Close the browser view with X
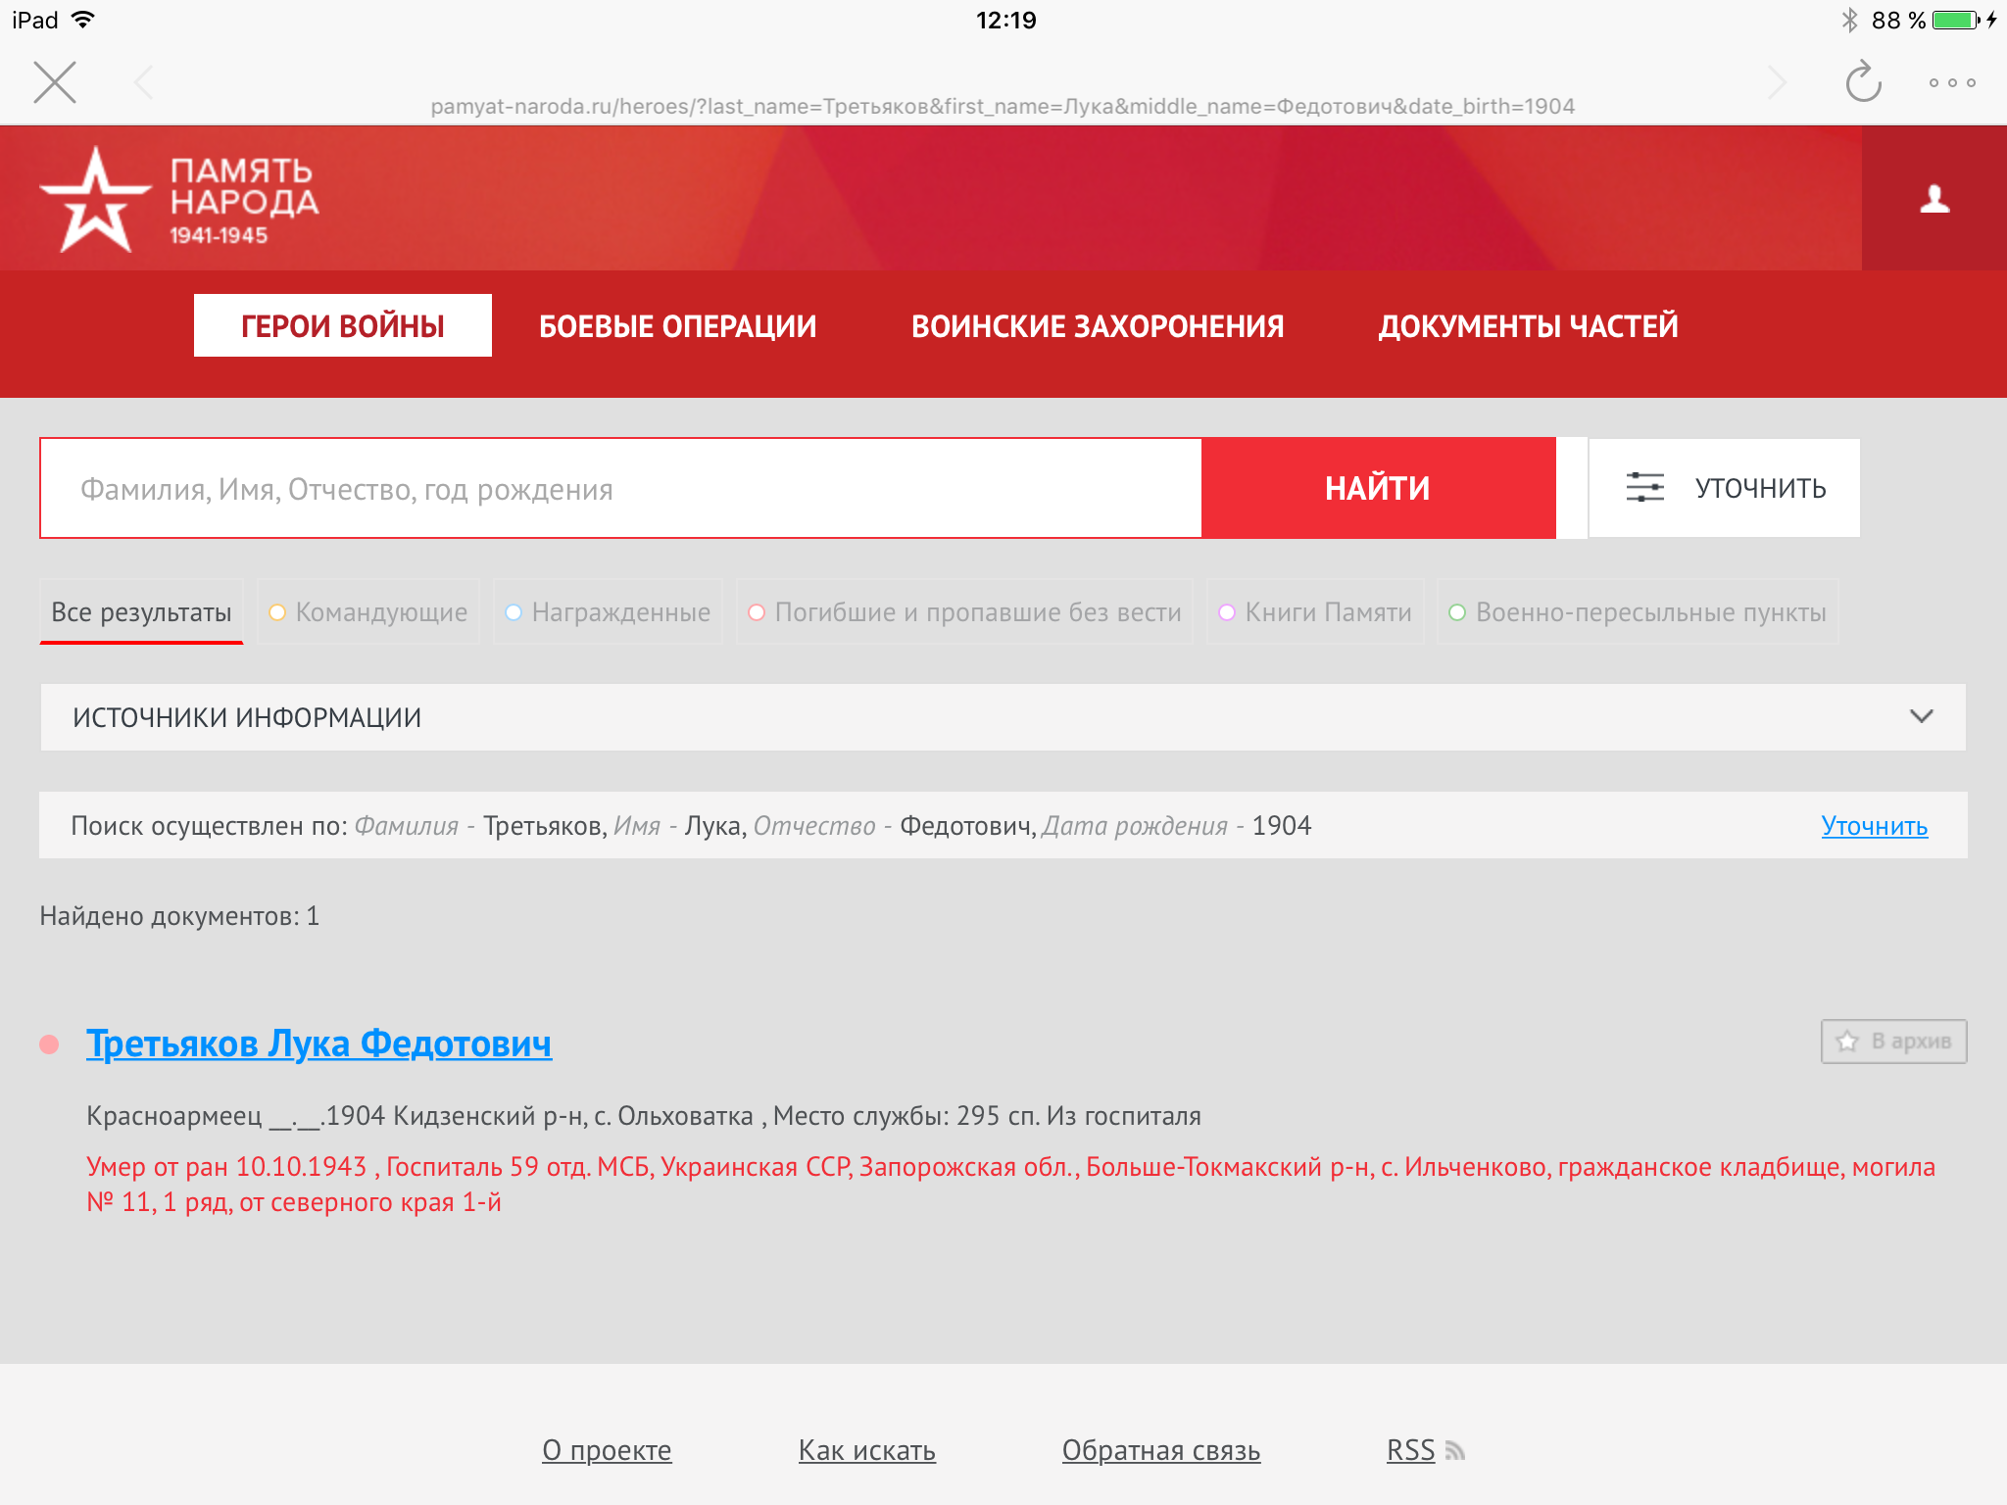The image size is (2007, 1505). click(x=55, y=82)
